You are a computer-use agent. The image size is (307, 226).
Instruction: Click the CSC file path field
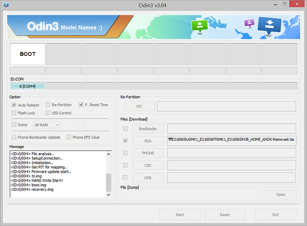[232, 165]
